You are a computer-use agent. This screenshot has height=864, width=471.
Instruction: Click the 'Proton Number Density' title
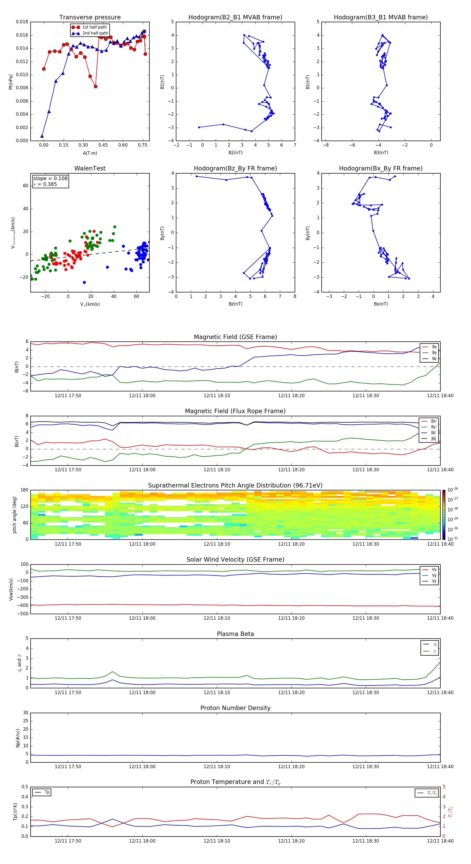coord(235,708)
